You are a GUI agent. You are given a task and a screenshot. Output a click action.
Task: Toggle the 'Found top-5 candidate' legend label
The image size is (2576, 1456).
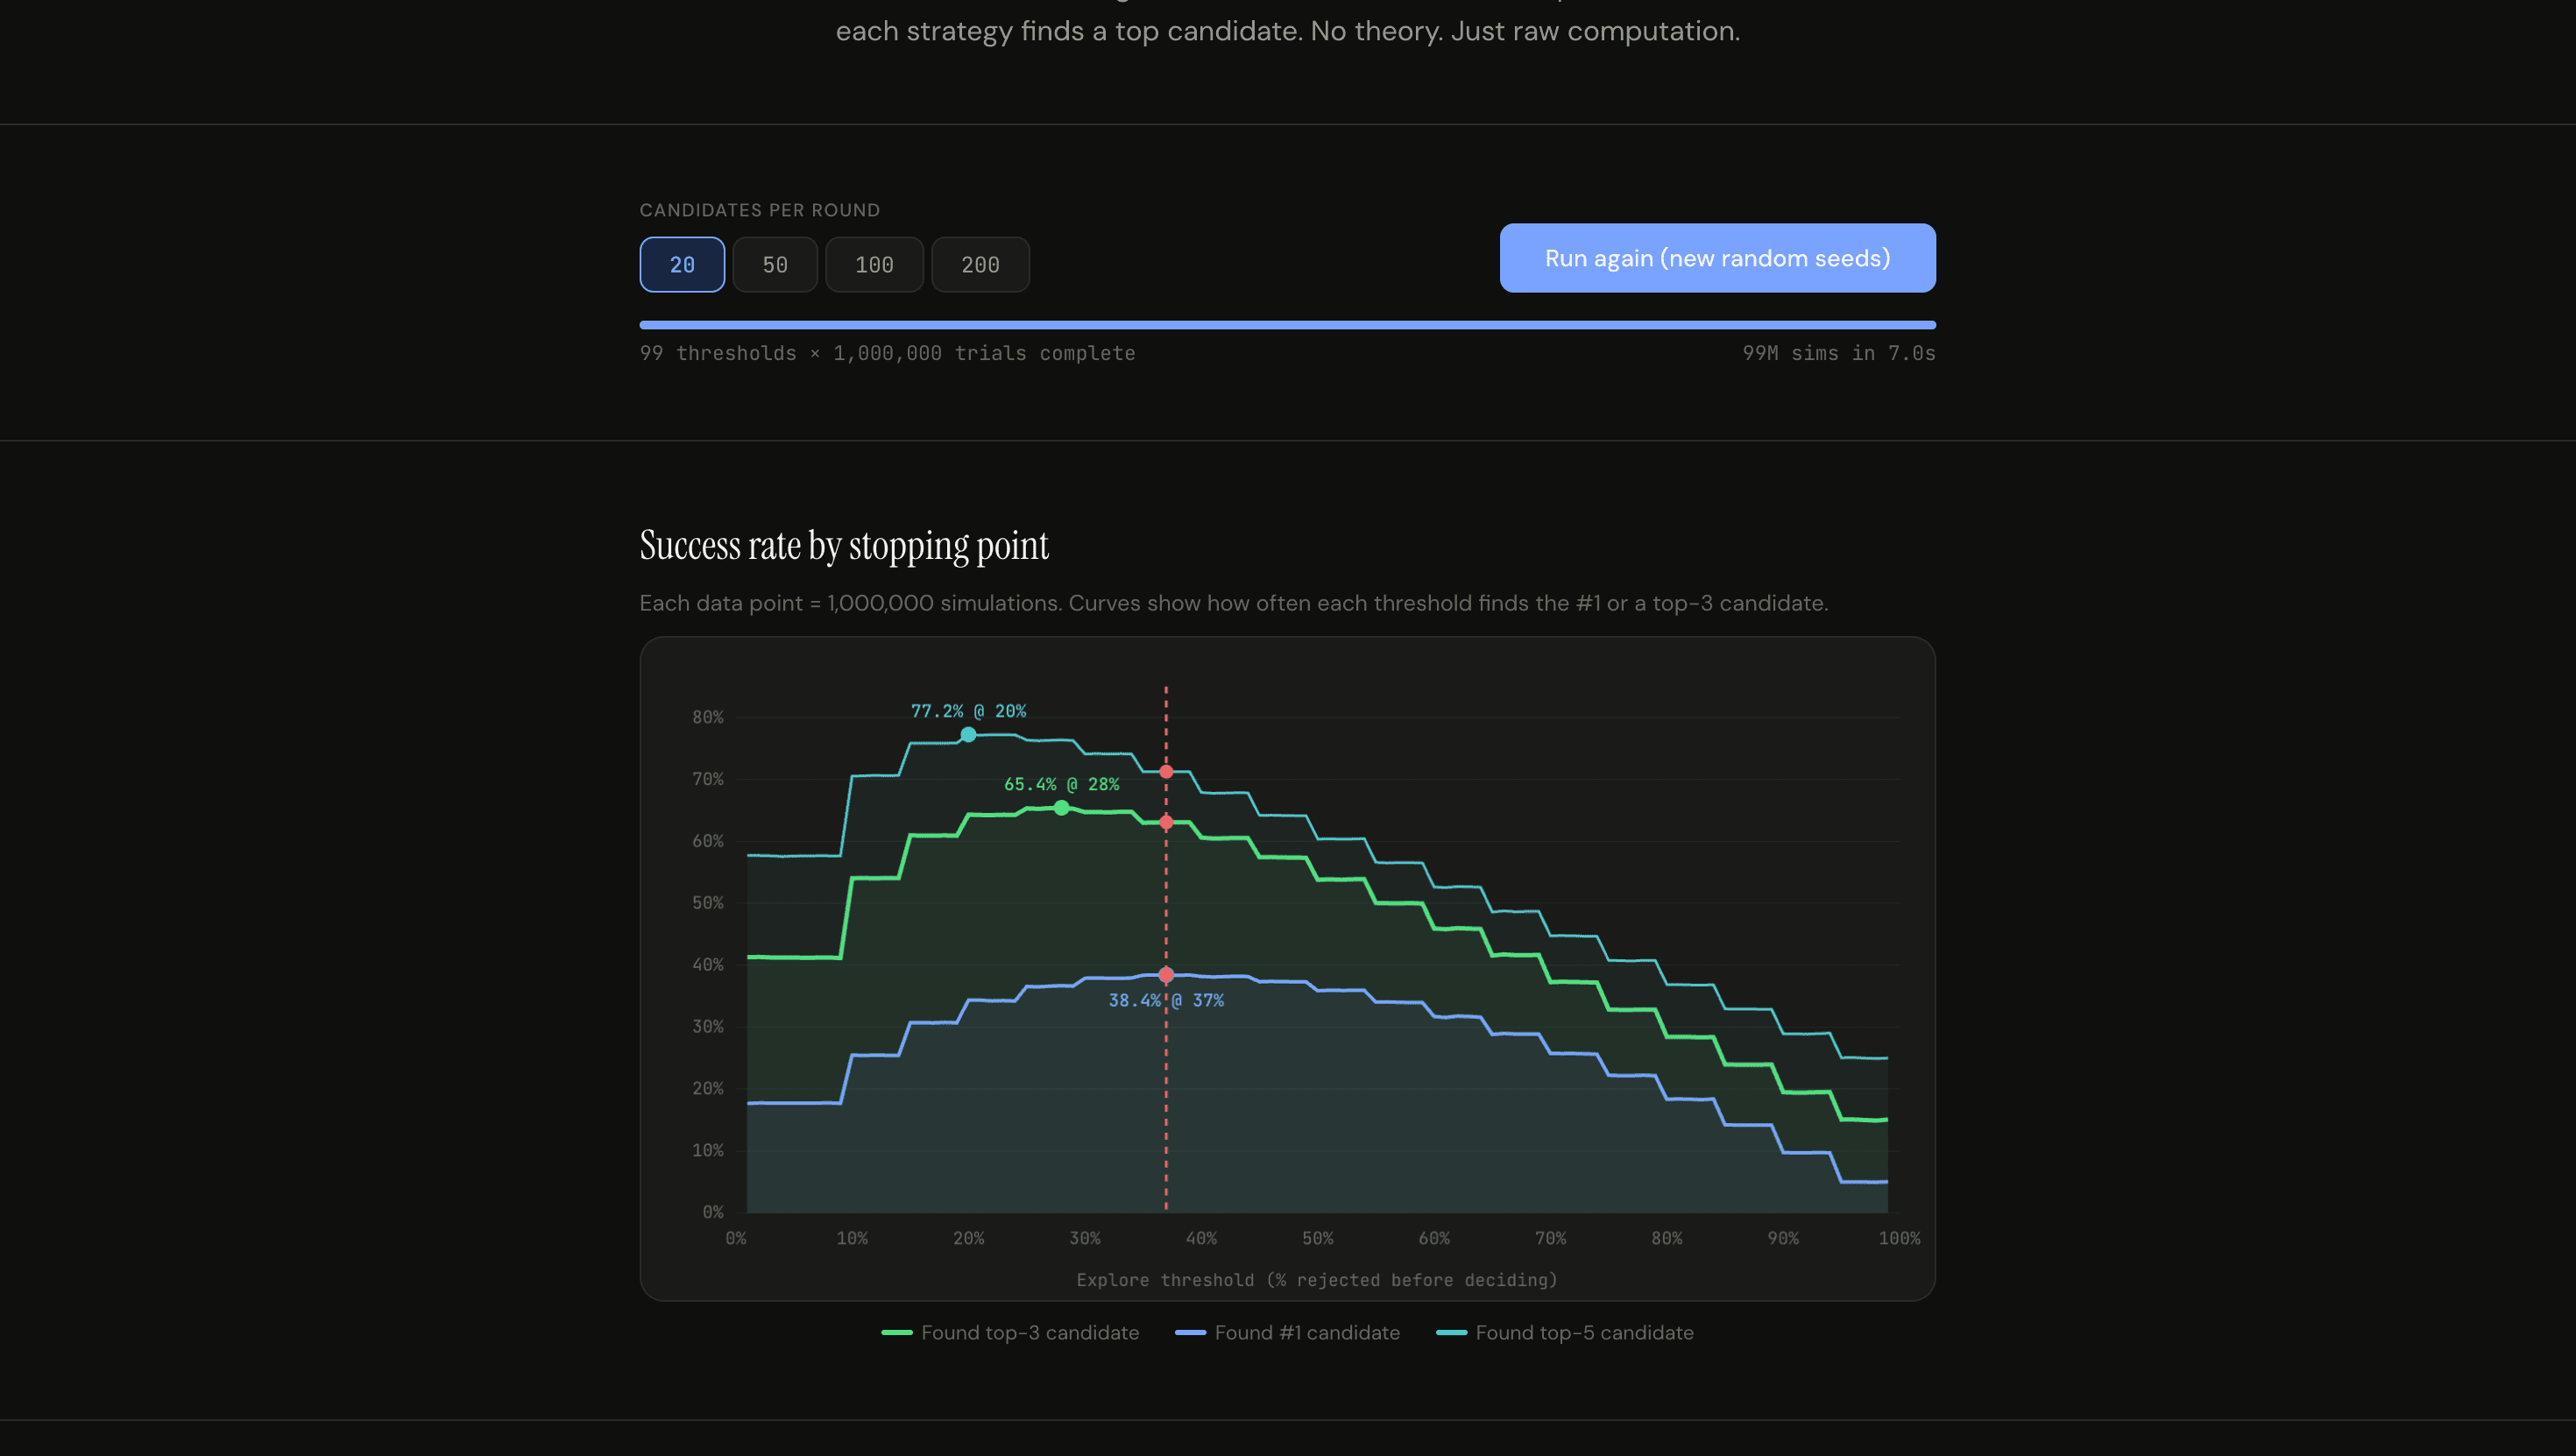point(1584,1333)
